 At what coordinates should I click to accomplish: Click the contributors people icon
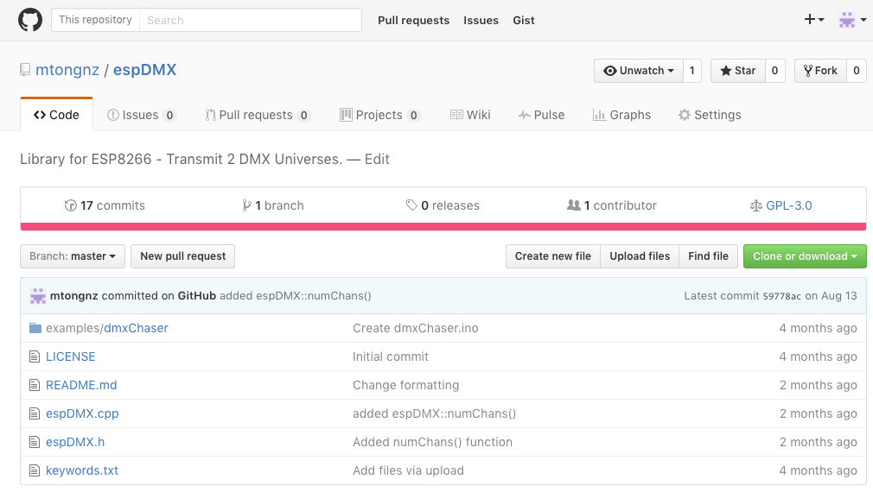[x=573, y=205]
